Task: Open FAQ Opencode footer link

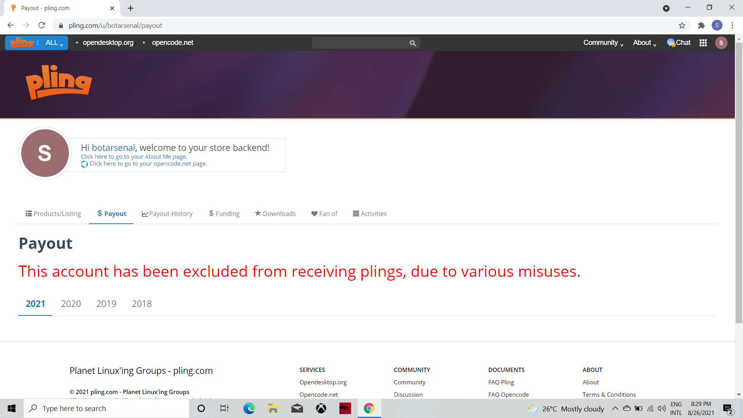Action: click(508, 395)
